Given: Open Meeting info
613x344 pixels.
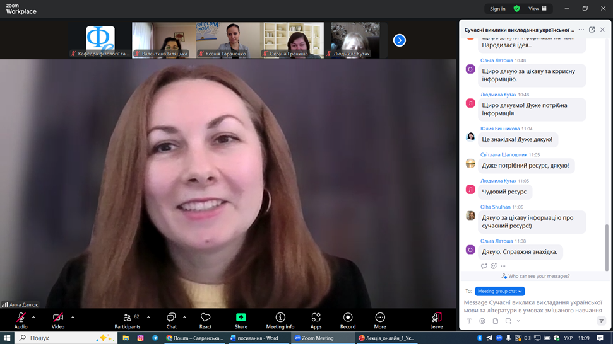Looking at the screenshot, I should pos(280,318).
